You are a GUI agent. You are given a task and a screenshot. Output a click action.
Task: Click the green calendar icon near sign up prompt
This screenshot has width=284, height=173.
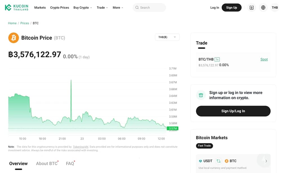(201, 95)
